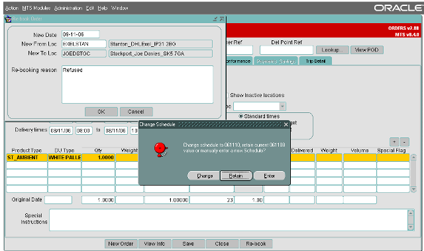Click the Lookup button
The height and width of the screenshot is (251, 424).
332,50
